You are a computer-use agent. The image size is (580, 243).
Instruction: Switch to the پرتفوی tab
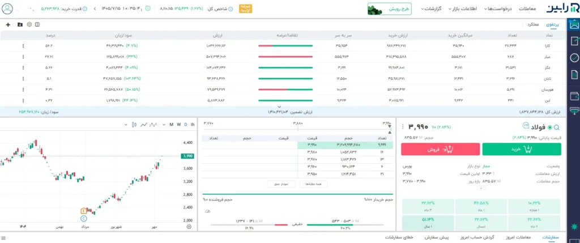click(553, 24)
